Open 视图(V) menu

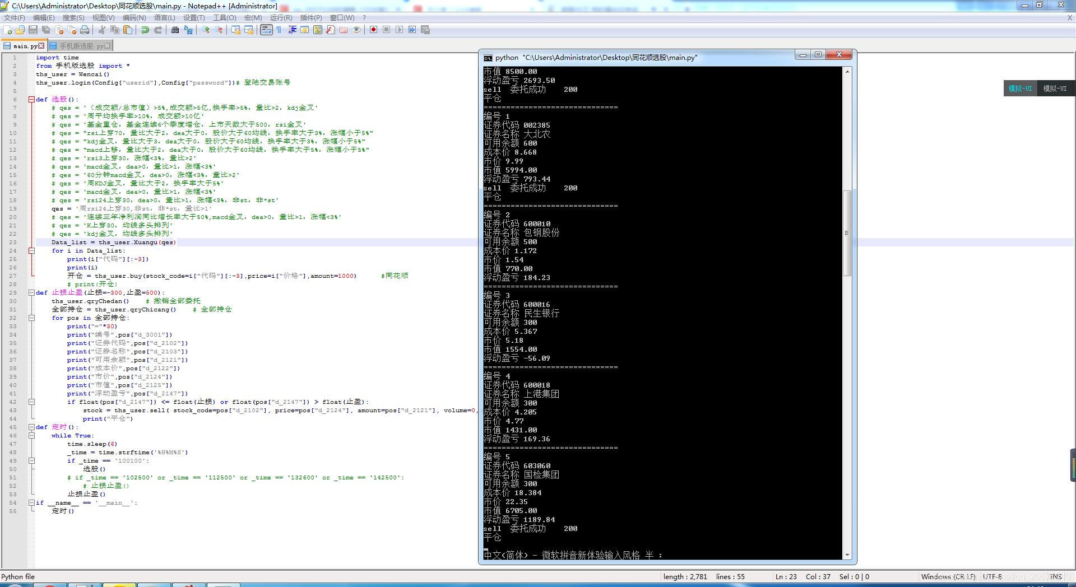[103, 18]
